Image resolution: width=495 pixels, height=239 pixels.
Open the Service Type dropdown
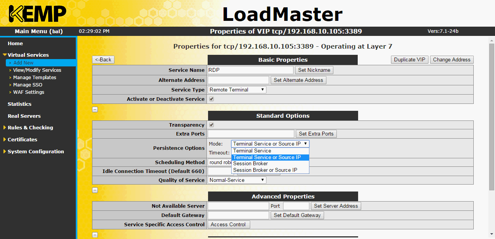point(237,90)
